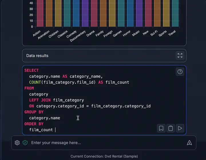
Task: Run the SQL query play button
Action: [180, 128]
